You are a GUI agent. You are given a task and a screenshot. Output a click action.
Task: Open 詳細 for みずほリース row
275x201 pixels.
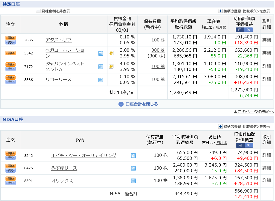(x=266, y=168)
